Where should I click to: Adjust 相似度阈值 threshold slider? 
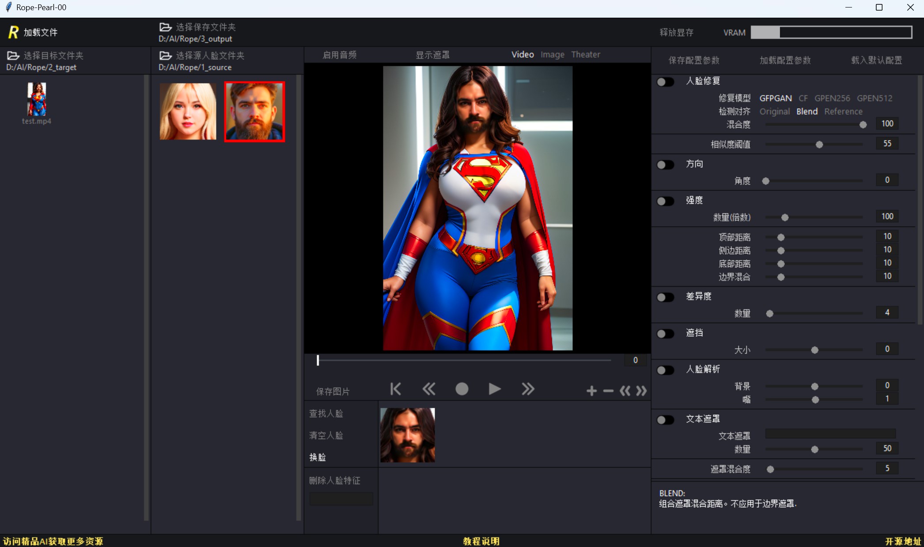(819, 144)
